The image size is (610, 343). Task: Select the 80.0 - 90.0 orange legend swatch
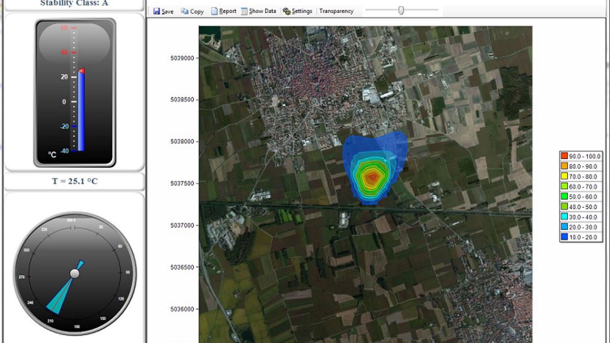click(564, 166)
